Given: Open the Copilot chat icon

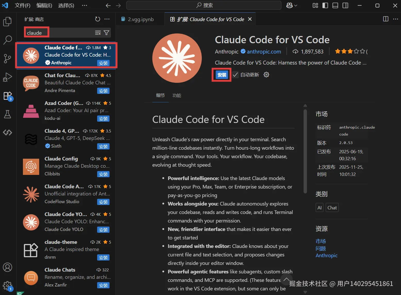Looking at the screenshot, I should pos(289,5).
